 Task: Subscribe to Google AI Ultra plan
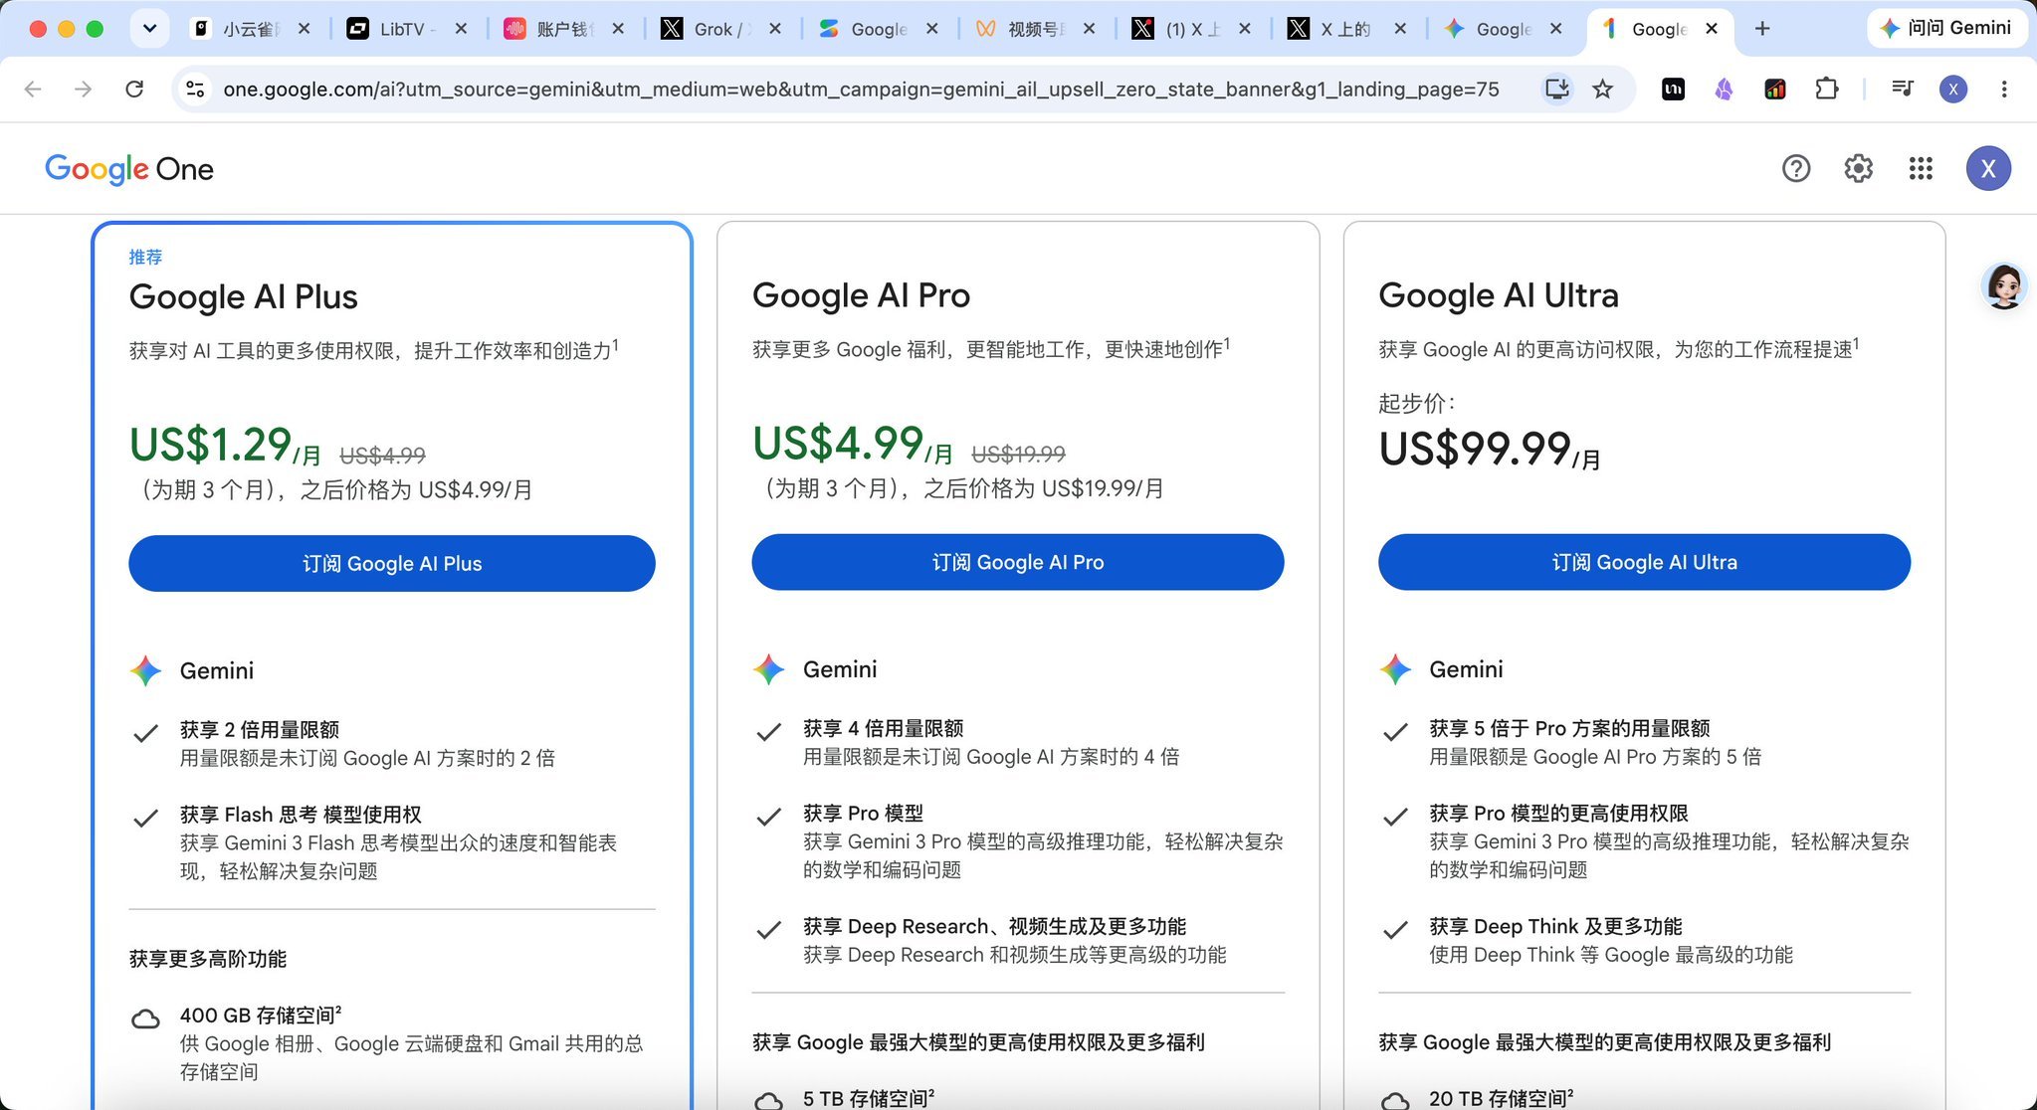(1644, 562)
